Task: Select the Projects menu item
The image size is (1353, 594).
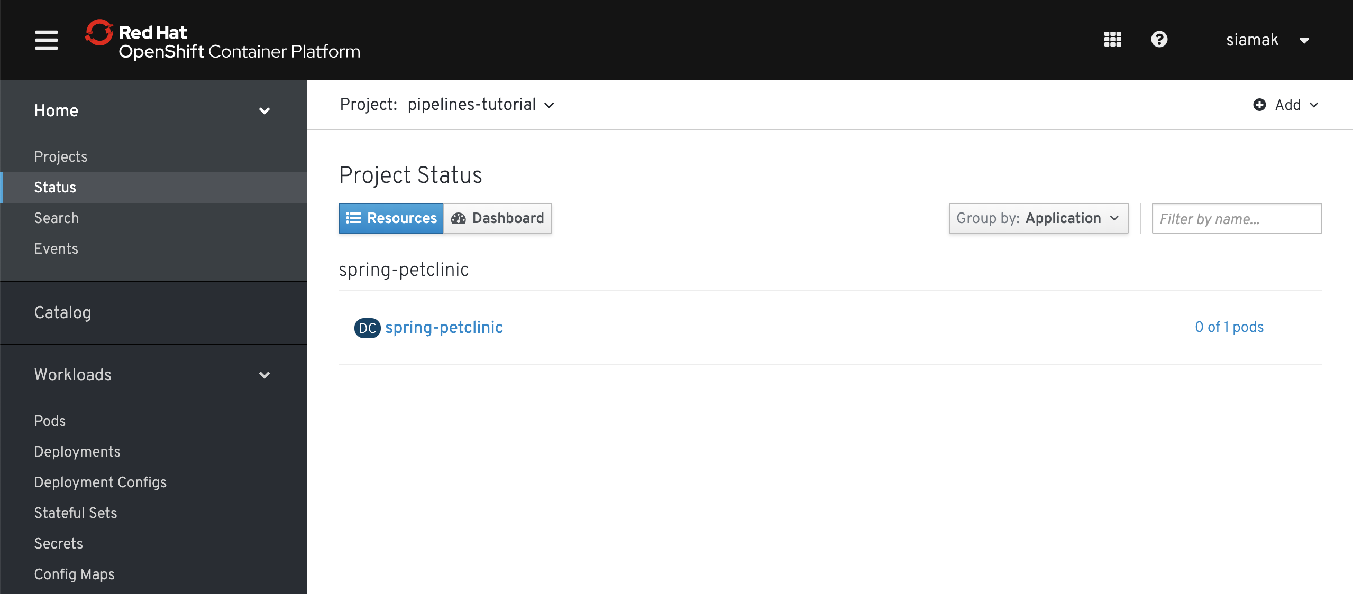Action: click(x=60, y=156)
